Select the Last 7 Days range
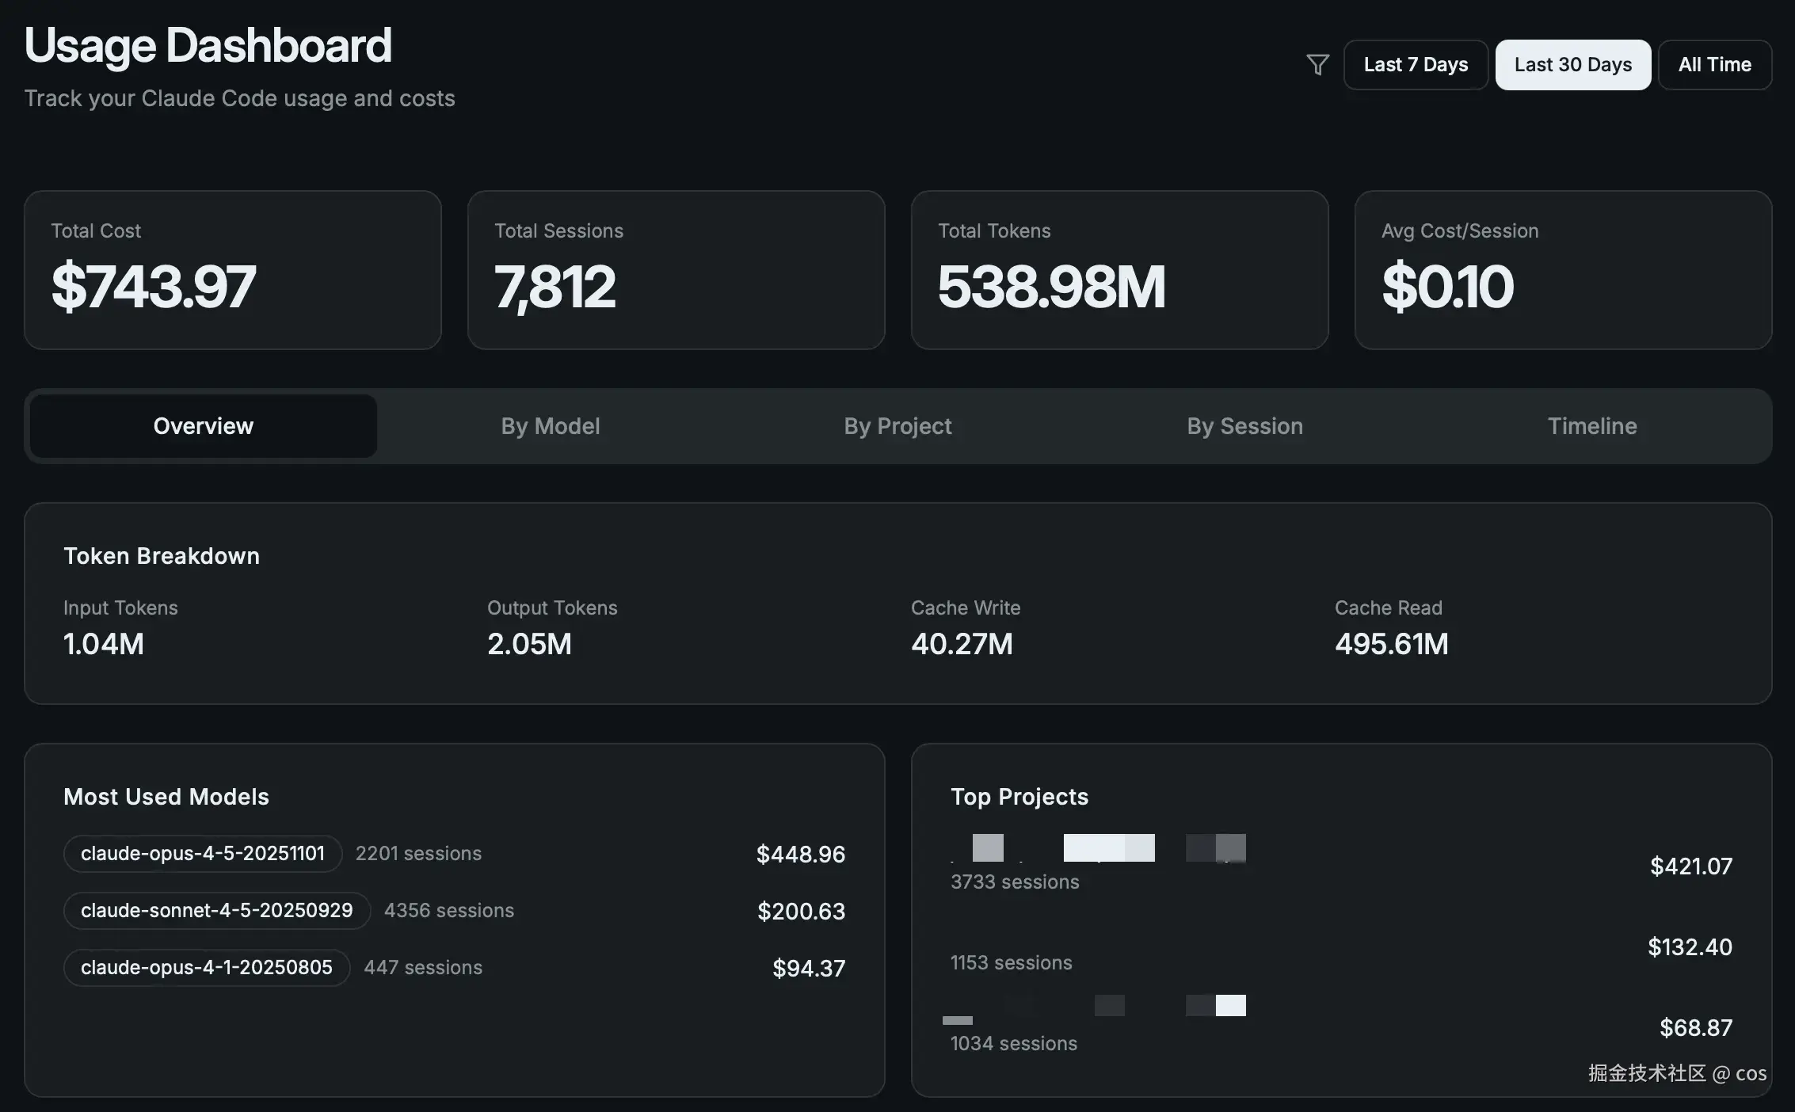 coord(1416,65)
